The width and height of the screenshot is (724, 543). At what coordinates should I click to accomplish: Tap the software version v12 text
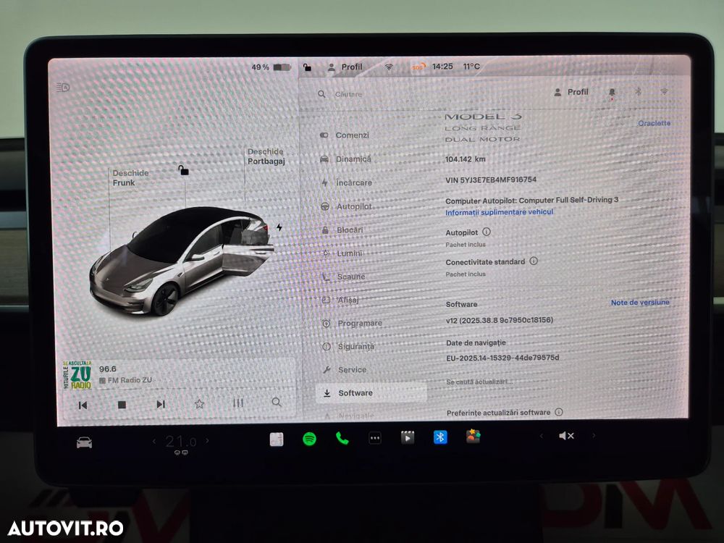(499, 320)
